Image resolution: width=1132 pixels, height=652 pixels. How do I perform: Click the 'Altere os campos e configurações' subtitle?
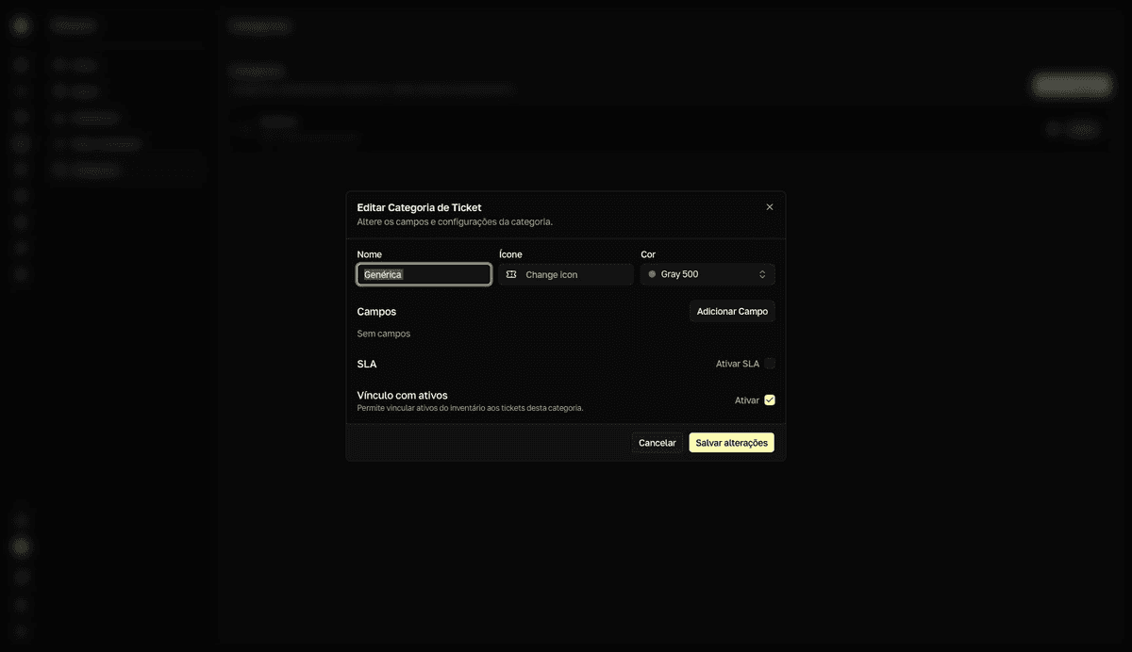[455, 222]
